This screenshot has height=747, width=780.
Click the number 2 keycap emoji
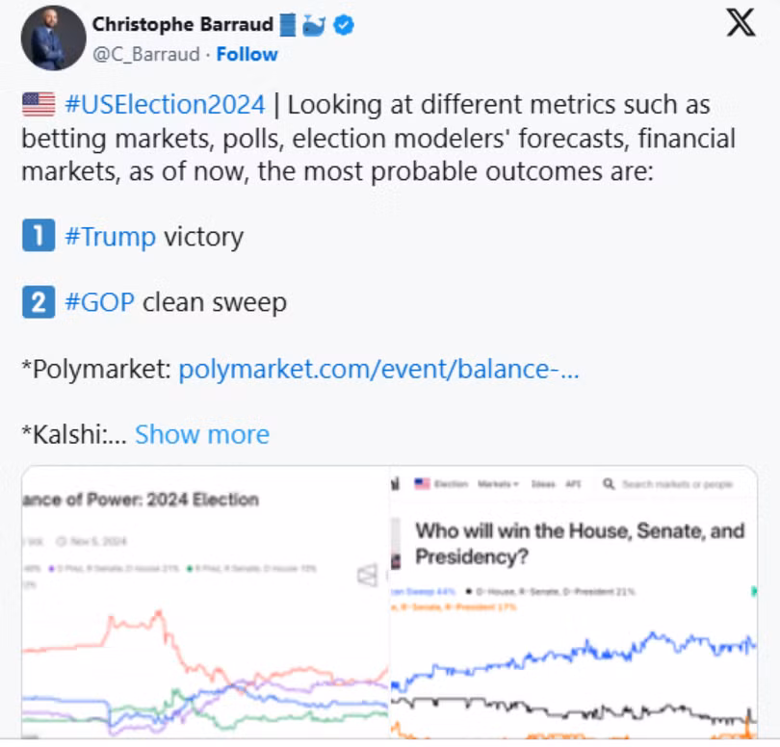38,302
